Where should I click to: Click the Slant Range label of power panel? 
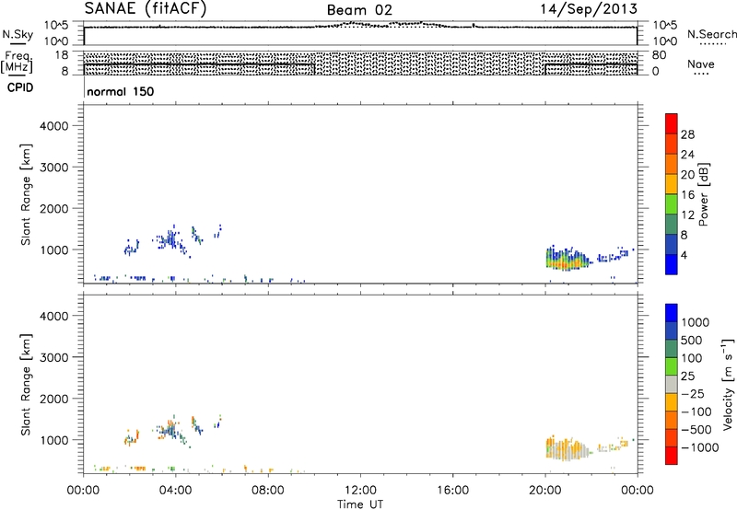click(x=26, y=194)
